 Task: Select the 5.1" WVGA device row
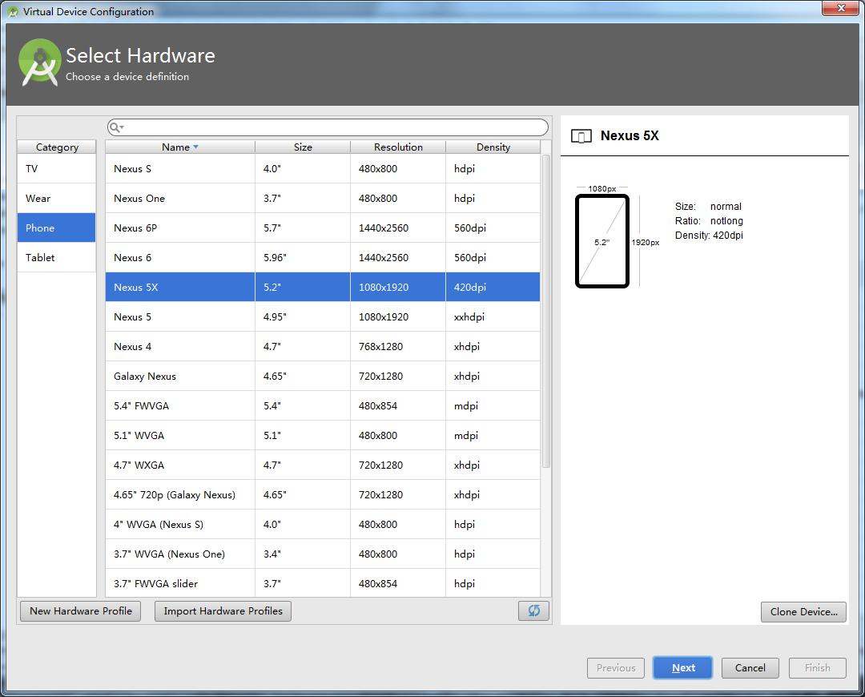point(323,435)
